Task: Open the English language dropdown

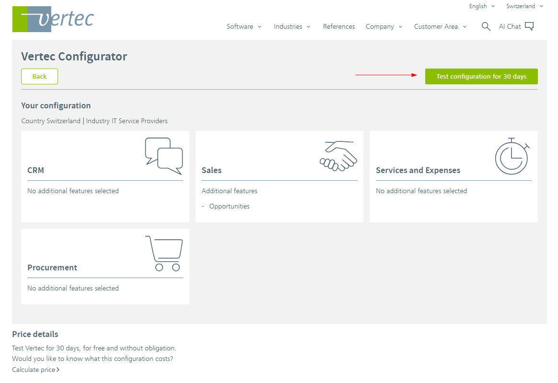Action: click(x=482, y=6)
